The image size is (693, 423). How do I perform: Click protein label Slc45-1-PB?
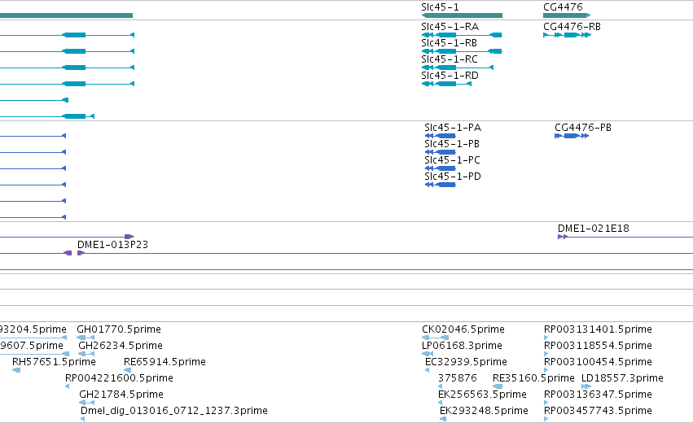point(452,144)
